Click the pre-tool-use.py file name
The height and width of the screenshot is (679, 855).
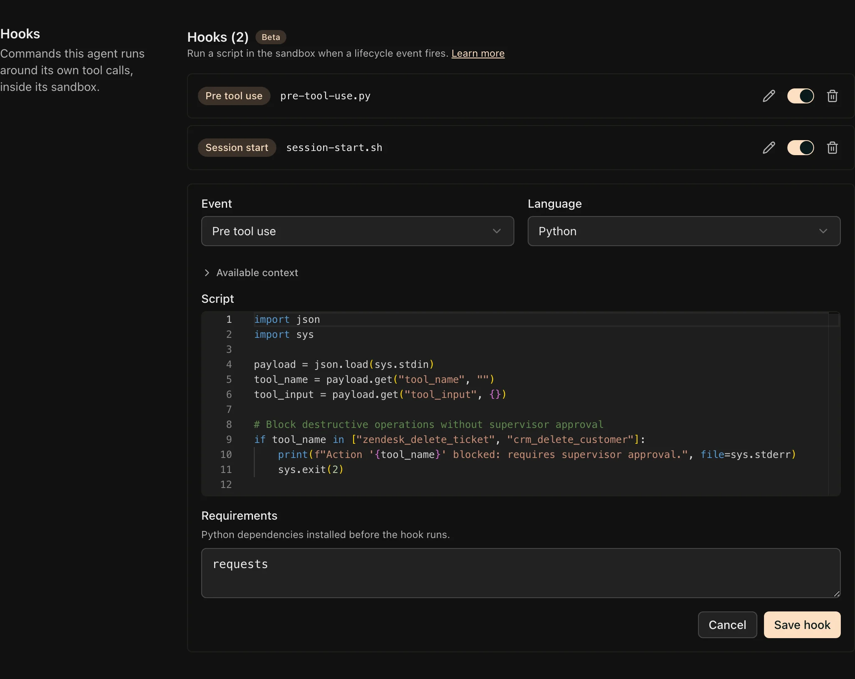click(x=325, y=96)
